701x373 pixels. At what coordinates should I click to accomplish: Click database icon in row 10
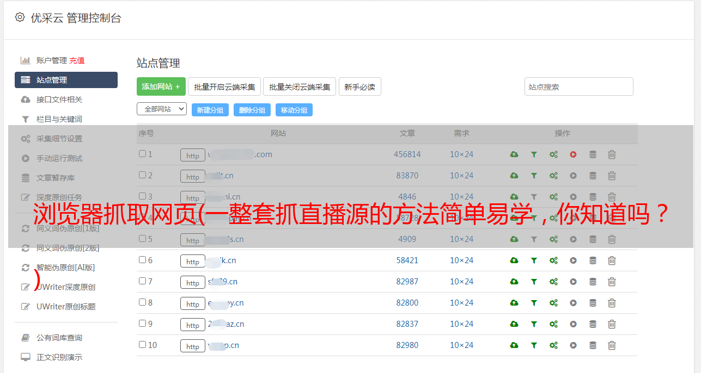[593, 345]
